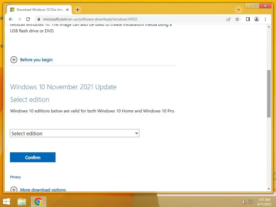Close the Download Windows 10 tab

point(67,10)
